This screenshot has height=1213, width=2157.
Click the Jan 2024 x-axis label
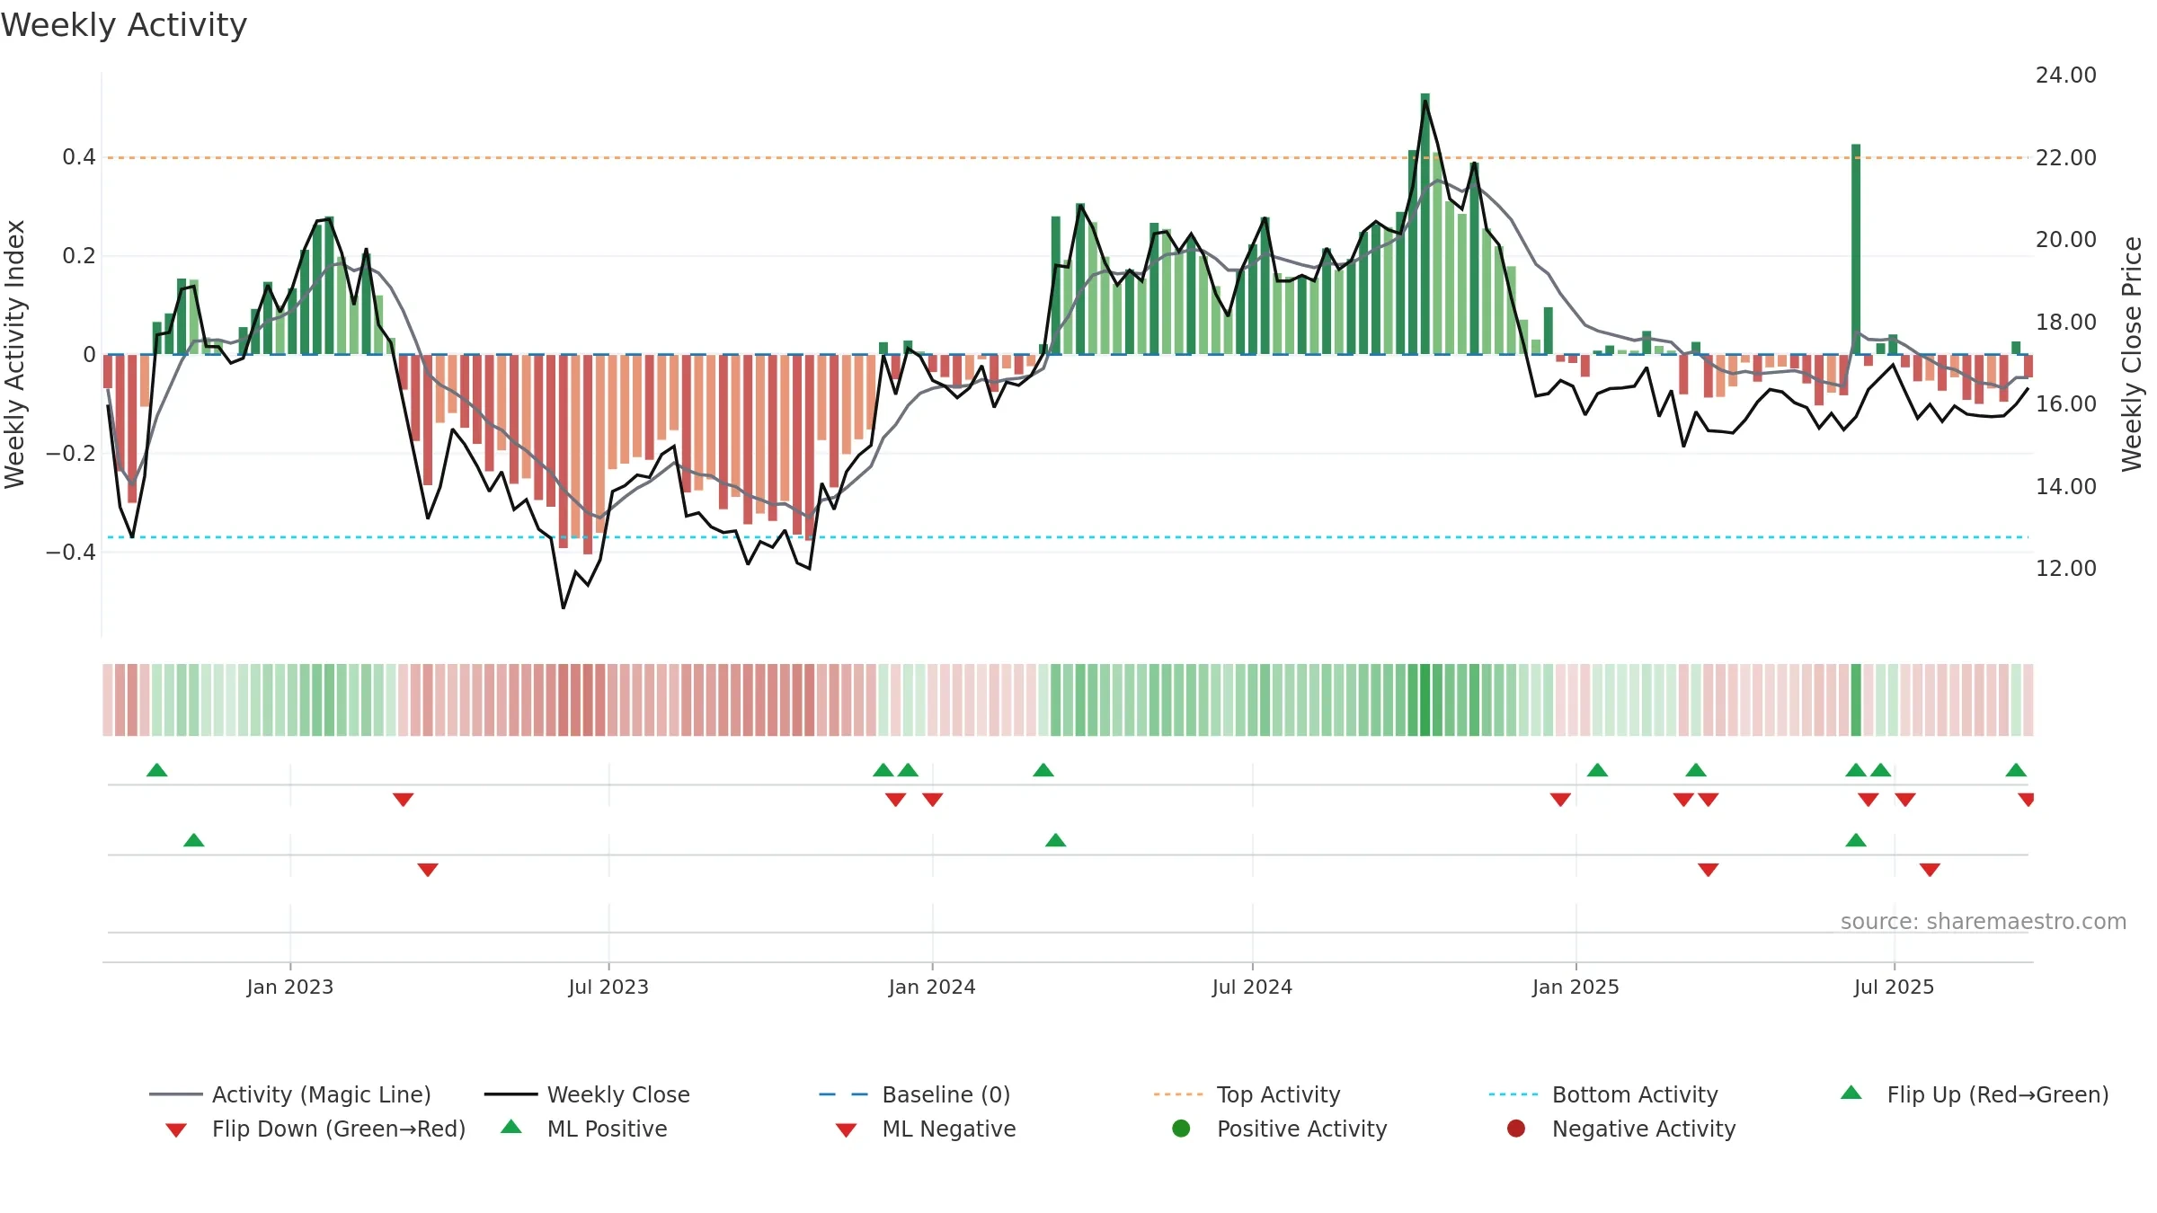pos(932,987)
